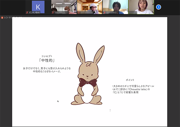
Task: Click the bullet 大きめのリボンで可愛らしさをアピール
Action: click(133, 86)
